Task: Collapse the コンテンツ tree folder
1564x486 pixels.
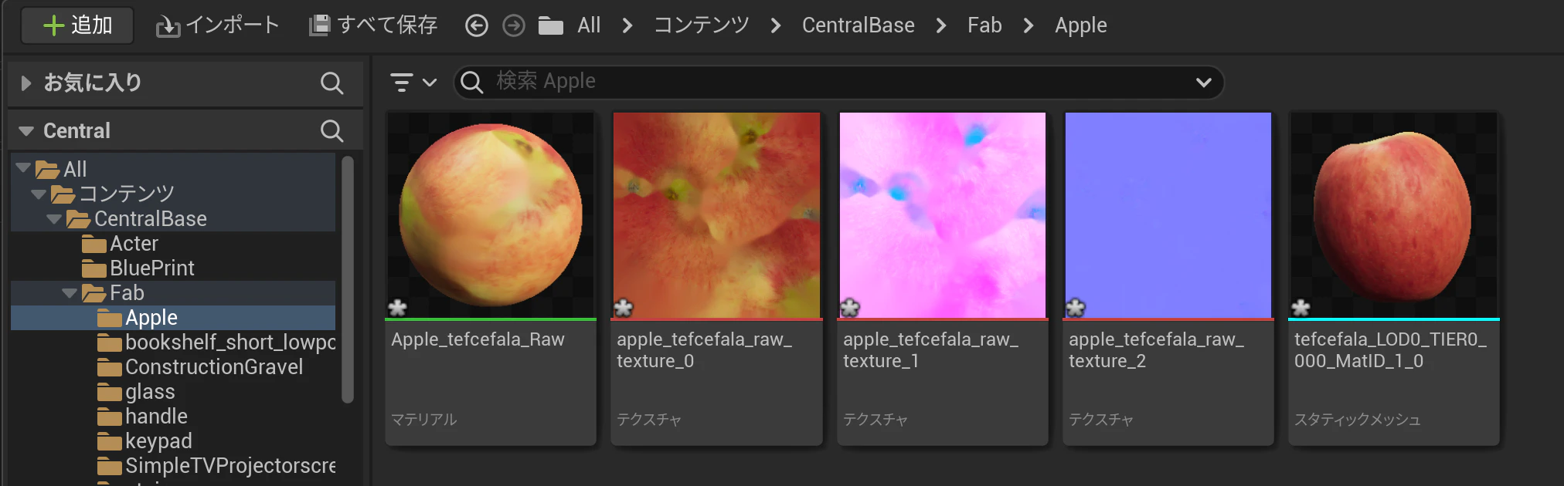Action: [39, 194]
